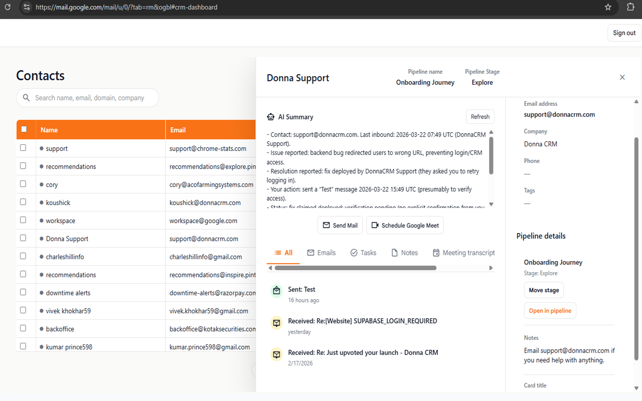Click the AI Summary robot icon

pos(271,117)
